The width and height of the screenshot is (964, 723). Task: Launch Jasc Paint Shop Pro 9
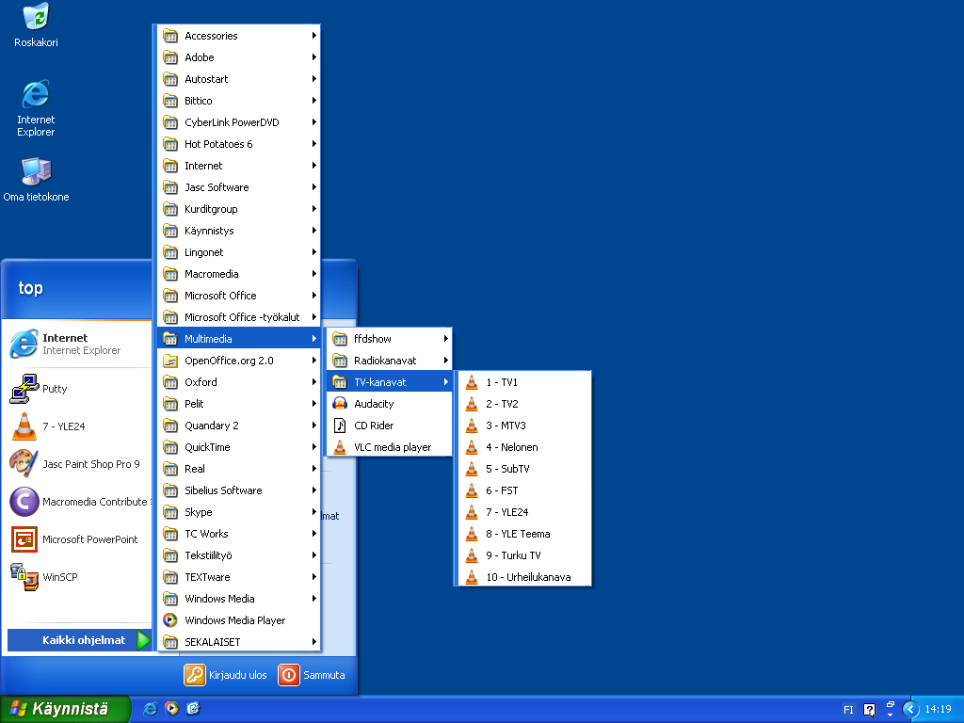tap(77, 463)
